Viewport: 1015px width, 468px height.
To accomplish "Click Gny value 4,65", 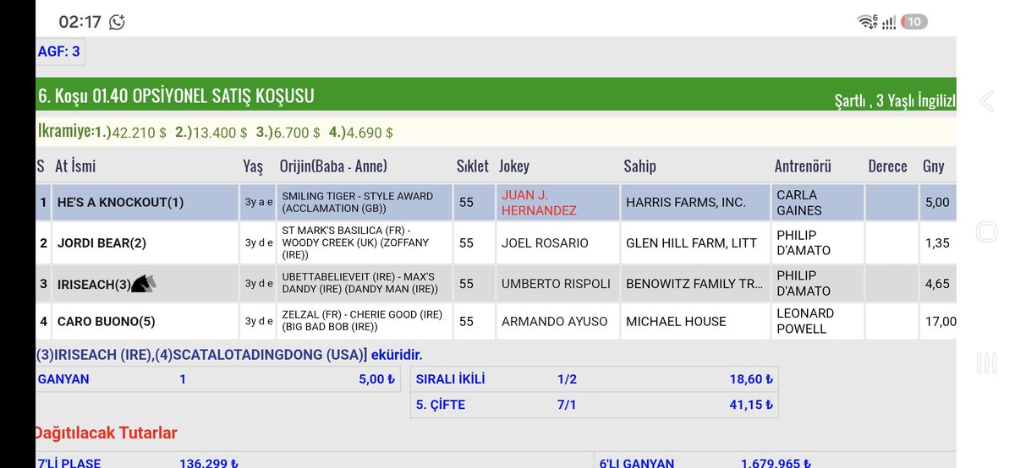I will [x=937, y=284].
